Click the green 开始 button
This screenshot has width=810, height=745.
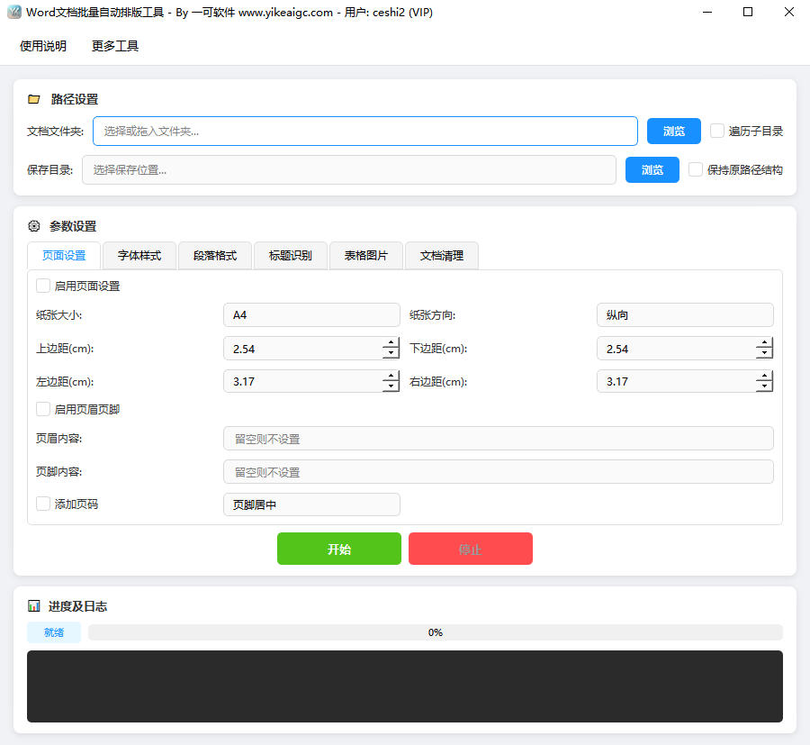(x=339, y=549)
